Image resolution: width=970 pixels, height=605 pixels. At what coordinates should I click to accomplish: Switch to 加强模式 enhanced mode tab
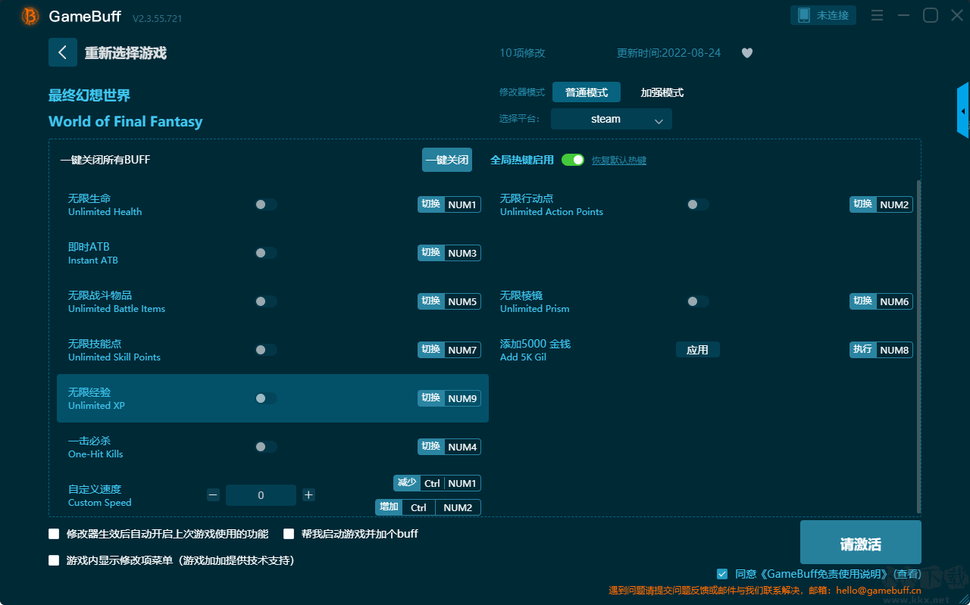pyautogui.click(x=662, y=92)
